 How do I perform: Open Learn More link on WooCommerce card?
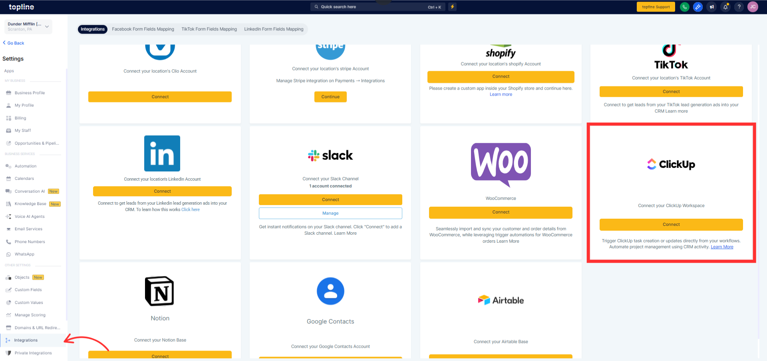pyautogui.click(x=508, y=241)
